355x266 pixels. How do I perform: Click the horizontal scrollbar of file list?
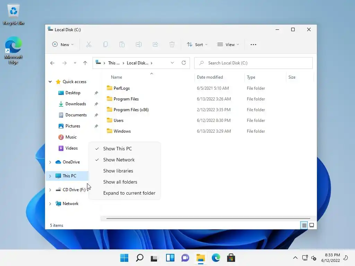coord(208,219)
